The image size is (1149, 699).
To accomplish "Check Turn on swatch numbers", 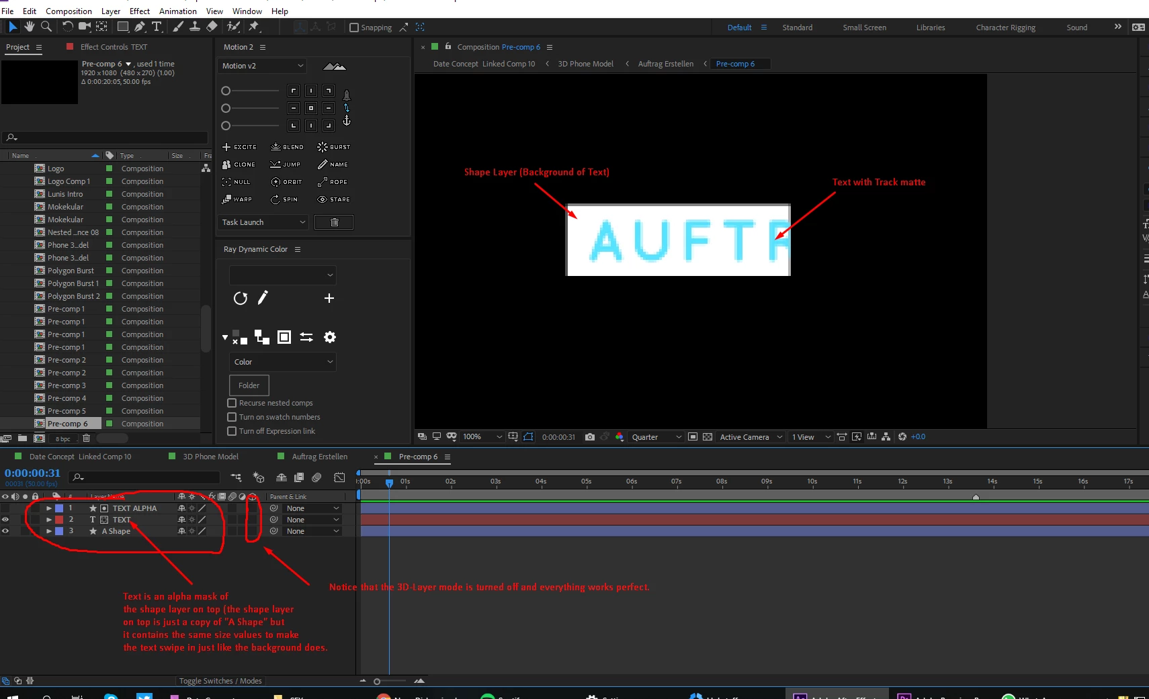I will (232, 417).
